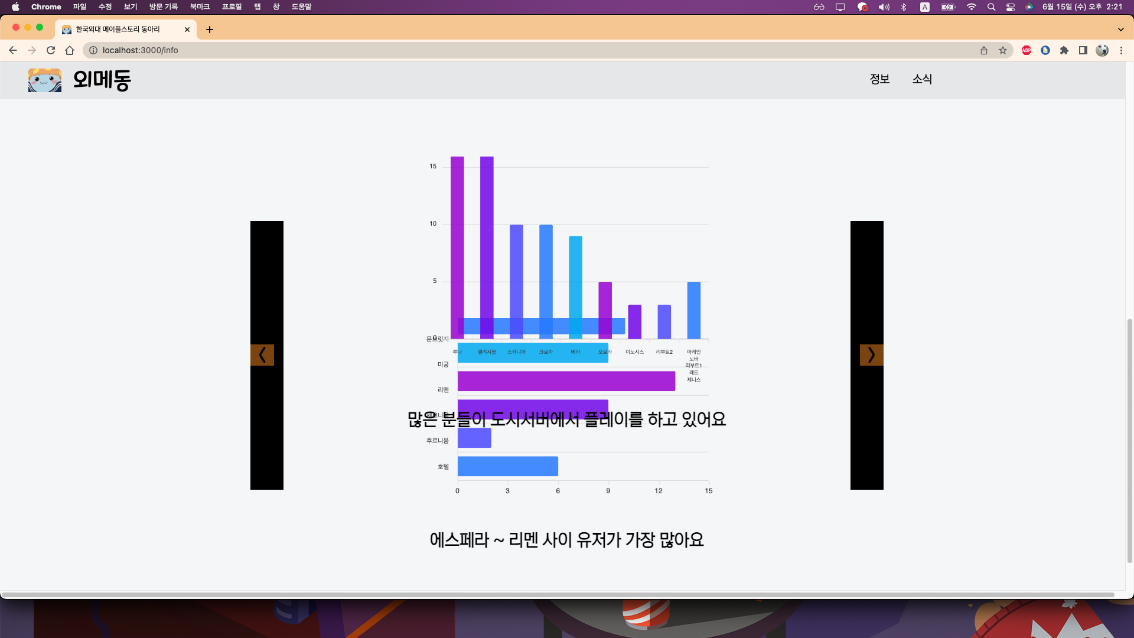This screenshot has height=638, width=1134.
Task: Open the 북마크 menu in the menu bar
Action: click(200, 7)
